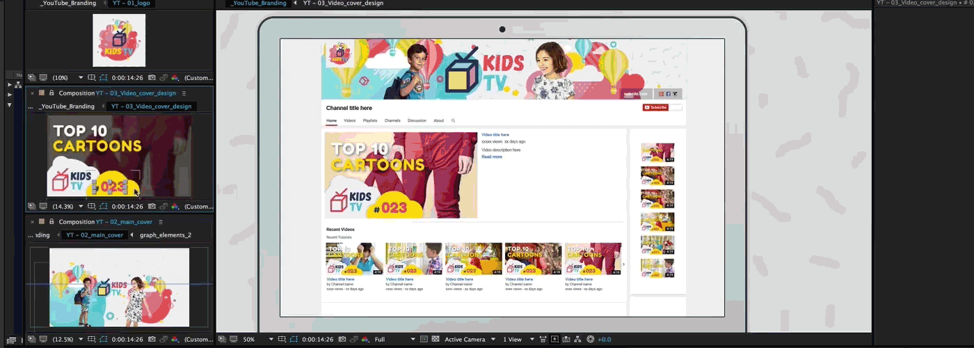The width and height of the screenshot is (974, 348).
Task: Click bottom-left panel toggle icon
Action: coord(11,340)
